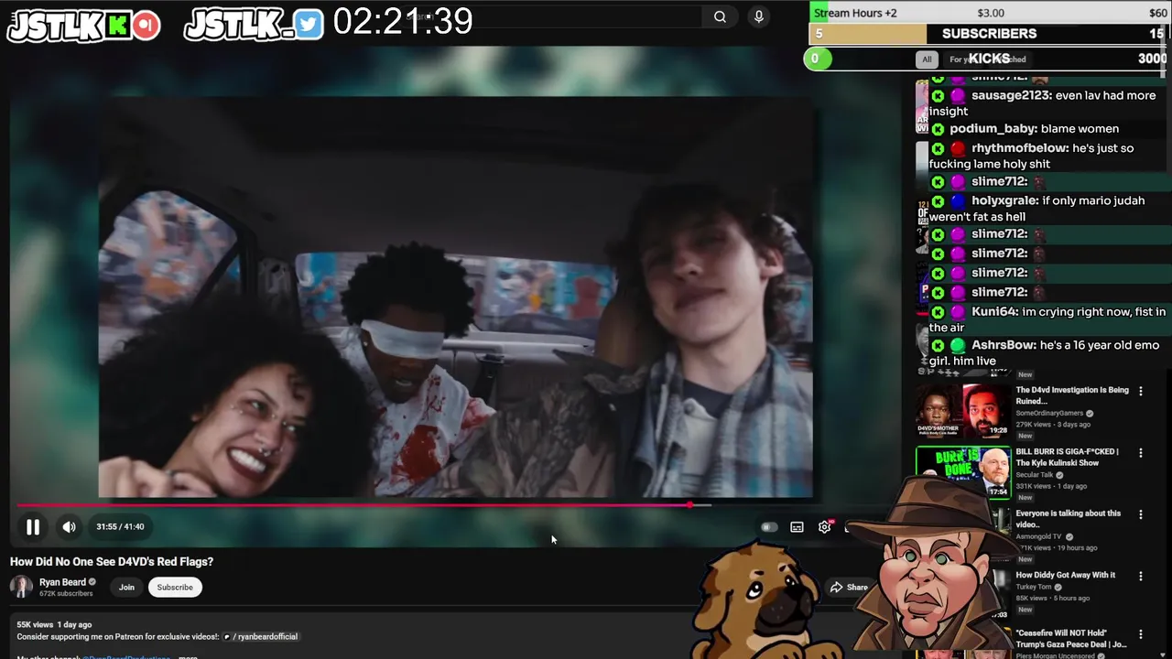The image size is (1172, 659).
Task: Open "How Diddy Got Away With it" title
Action: 1065,575
